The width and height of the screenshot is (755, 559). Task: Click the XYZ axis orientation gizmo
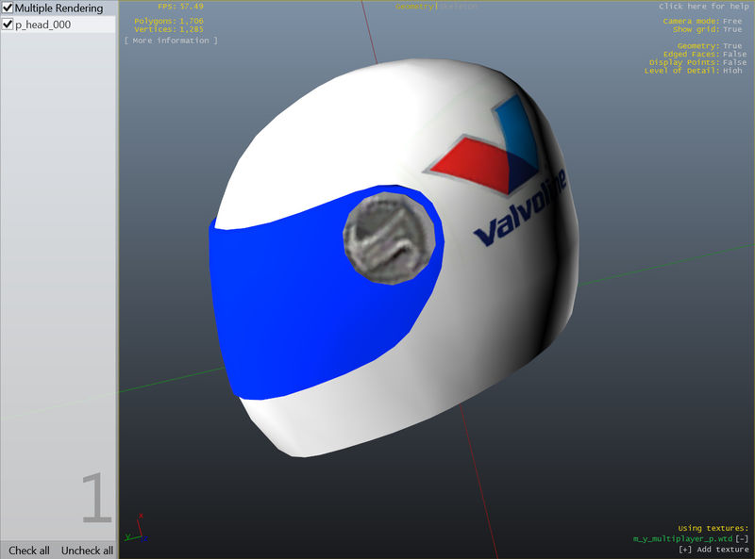(136, 529)
